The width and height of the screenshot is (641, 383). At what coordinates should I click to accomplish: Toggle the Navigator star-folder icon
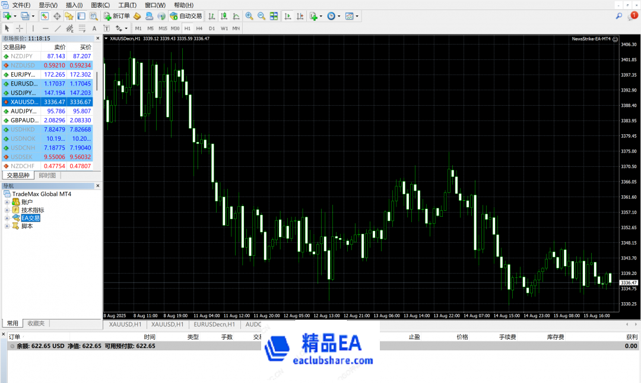click(x=69, y=16)
